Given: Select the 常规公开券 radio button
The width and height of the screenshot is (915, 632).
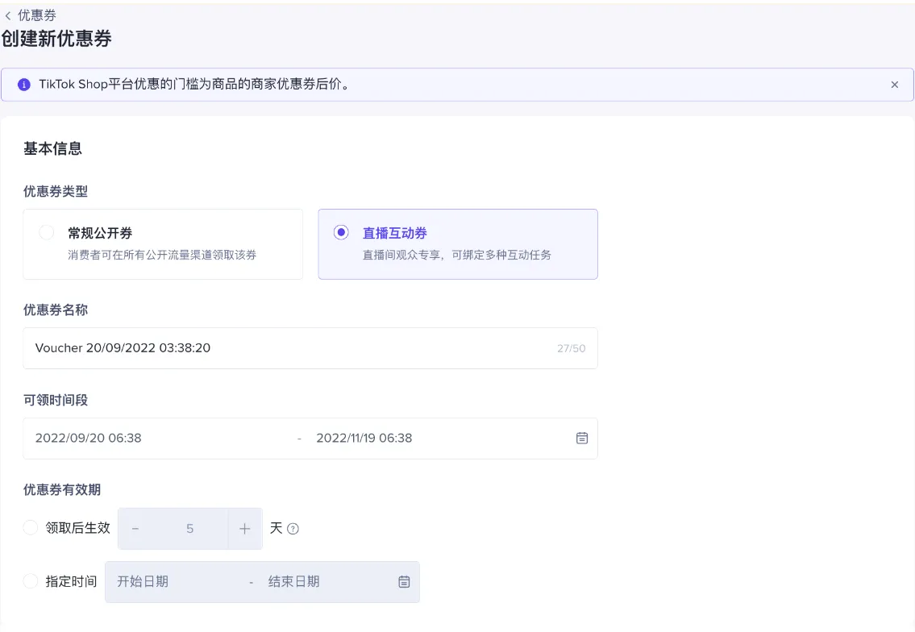Looking at the screenshot, I should click(x=47, y=232).
